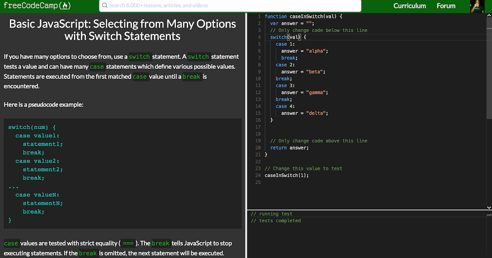Click the search magnifier icon
492x258 pixels.
(x=105, y=5)
